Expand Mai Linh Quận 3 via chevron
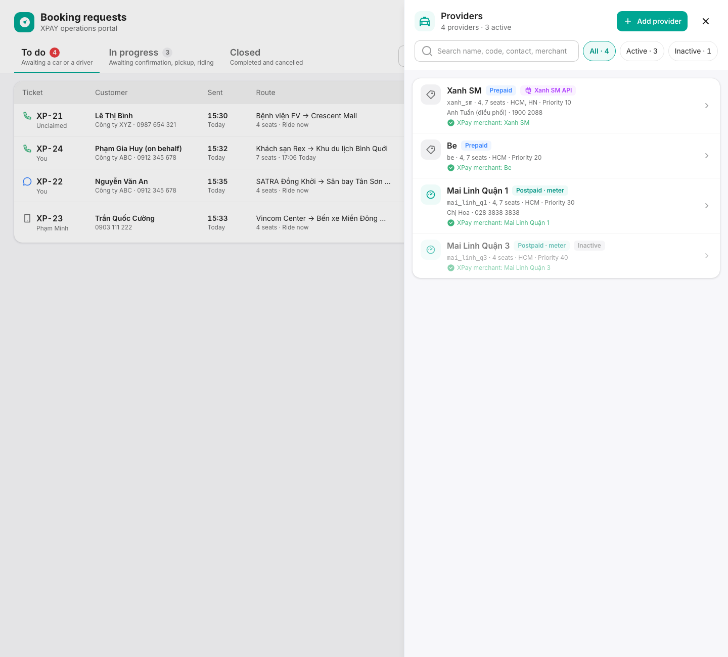Image resolution: width=728 pixels, height=657 pixels. [707, 256]
